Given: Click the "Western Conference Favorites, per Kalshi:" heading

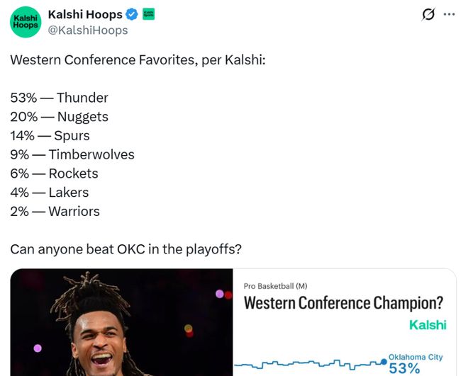Looking at the screenshot, I should click(138, 60).
